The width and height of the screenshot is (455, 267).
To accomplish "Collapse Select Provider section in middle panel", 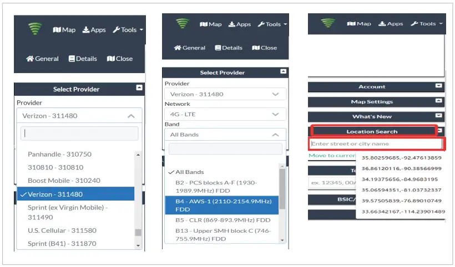I will (284, 71).
